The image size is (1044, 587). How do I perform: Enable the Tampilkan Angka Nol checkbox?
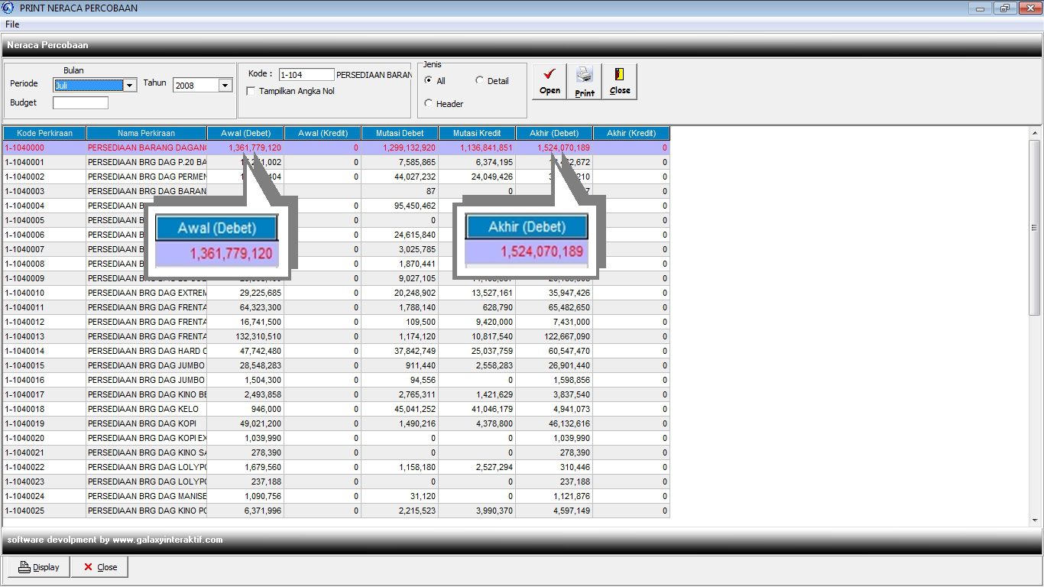point(251,92)
